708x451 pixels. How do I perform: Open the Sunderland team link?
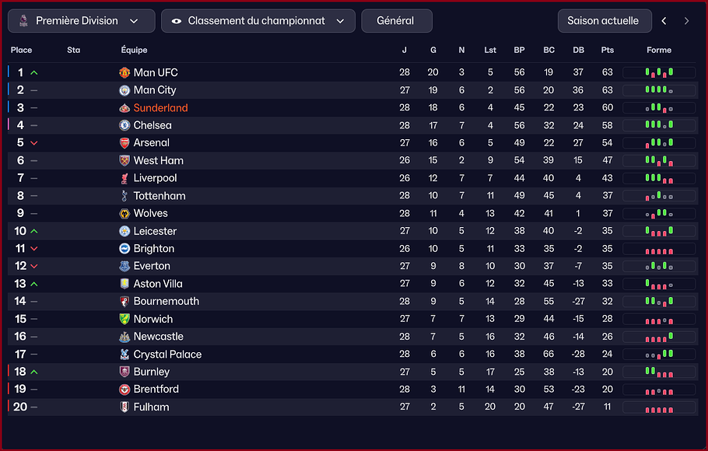(160, 108)
